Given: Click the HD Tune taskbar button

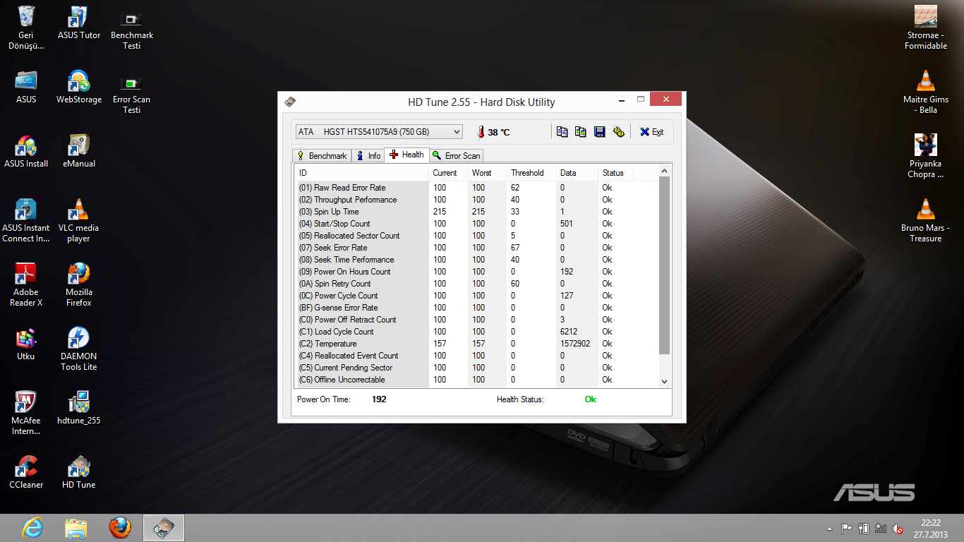Looking at the screenshot, I should [164, 528].
